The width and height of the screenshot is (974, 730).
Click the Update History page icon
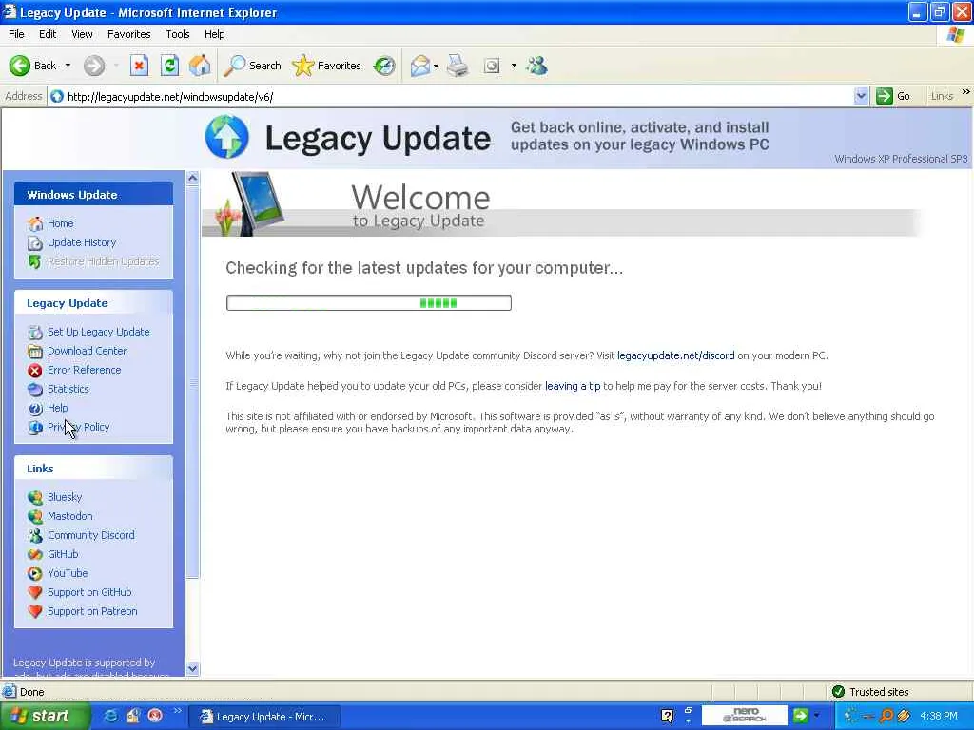coord(35,242)
